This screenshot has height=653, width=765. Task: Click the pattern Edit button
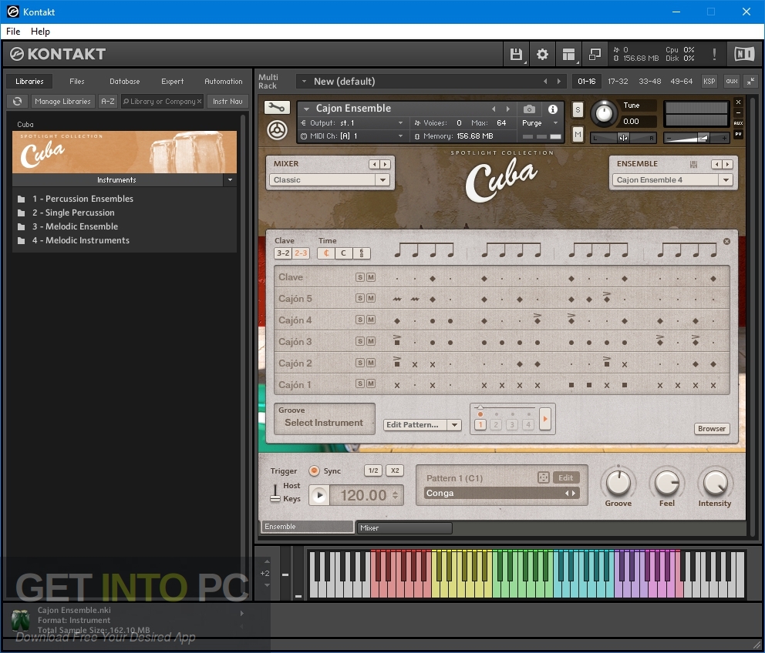coord(565,477)
